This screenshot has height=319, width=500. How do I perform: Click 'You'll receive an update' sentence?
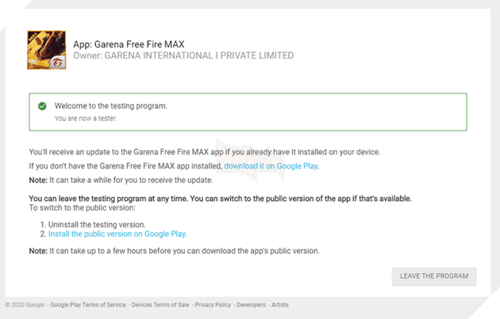tap(205, 152)
